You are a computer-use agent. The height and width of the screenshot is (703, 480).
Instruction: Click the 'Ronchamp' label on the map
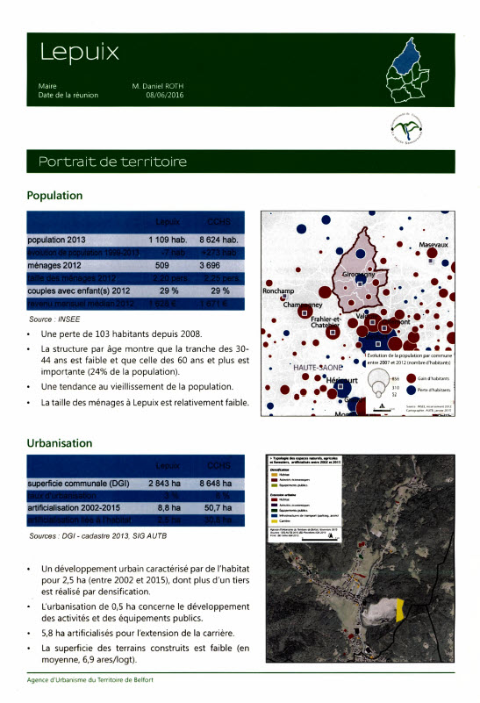click(278, 291)
